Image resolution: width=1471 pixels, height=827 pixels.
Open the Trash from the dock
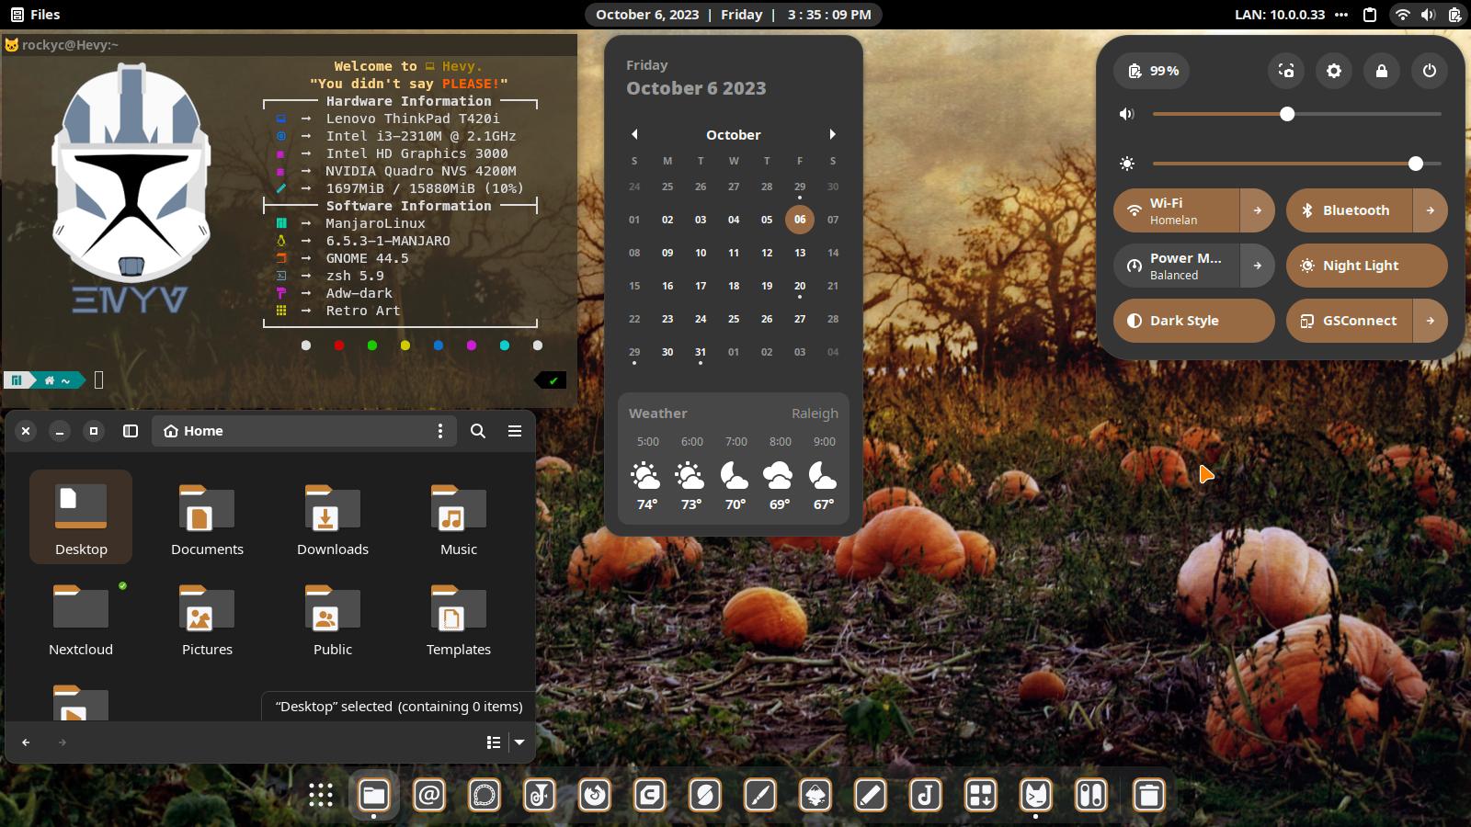click(1148, 795)
